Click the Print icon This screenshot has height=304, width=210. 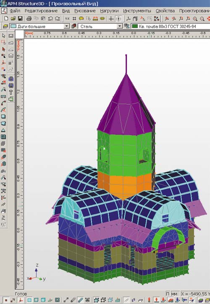[x=29, y=19]
